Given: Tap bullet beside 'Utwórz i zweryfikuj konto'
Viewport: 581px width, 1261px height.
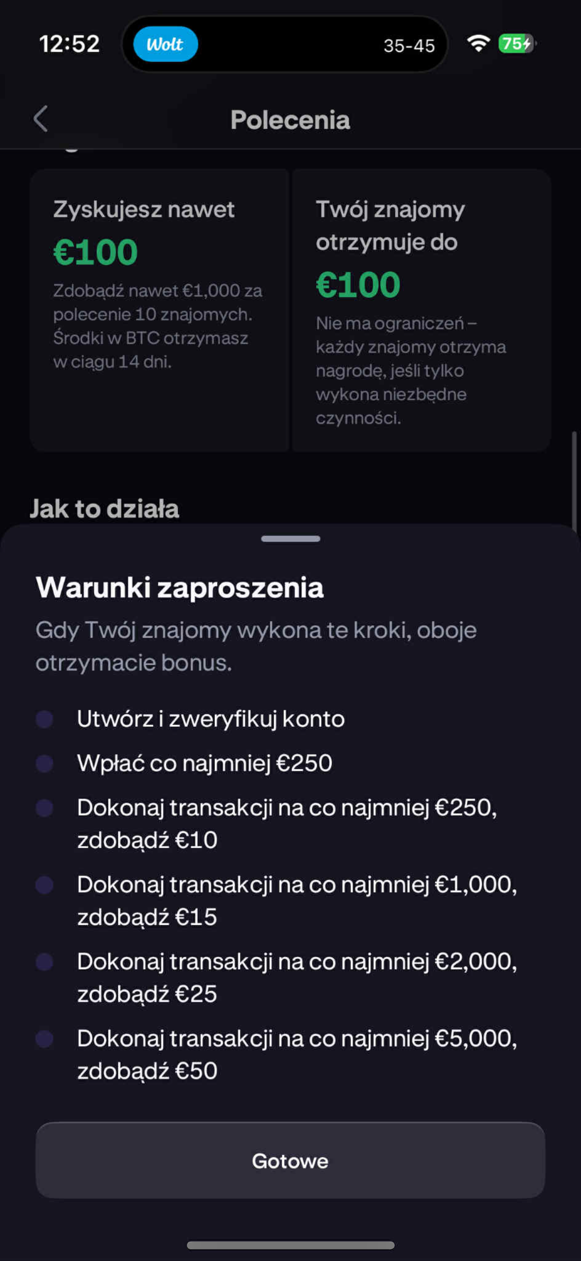Looking at the screenshot, I should pyautogui.click(x=45, y=719).
